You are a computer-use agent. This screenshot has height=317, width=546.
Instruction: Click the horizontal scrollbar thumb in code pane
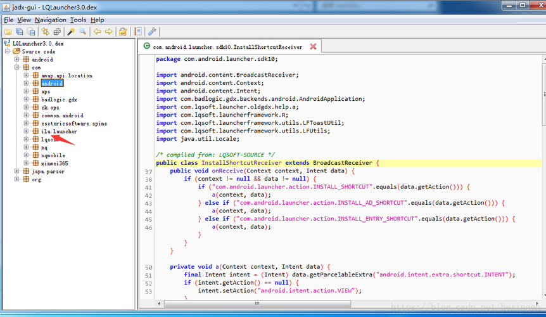[x=257, y=304]
